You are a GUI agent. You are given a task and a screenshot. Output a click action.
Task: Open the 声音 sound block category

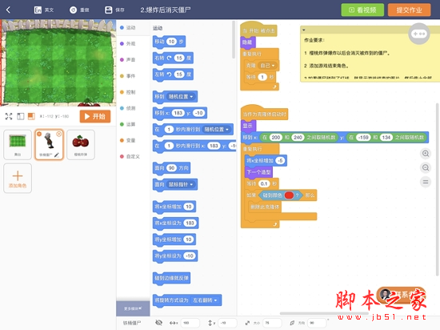128,59
